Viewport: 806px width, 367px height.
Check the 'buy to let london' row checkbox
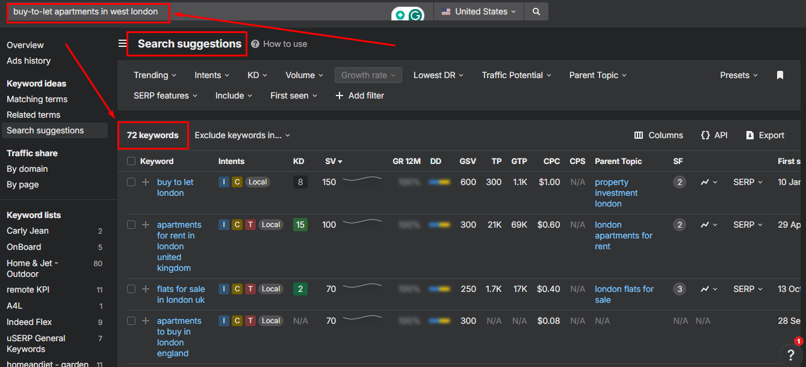pos(131,182)
